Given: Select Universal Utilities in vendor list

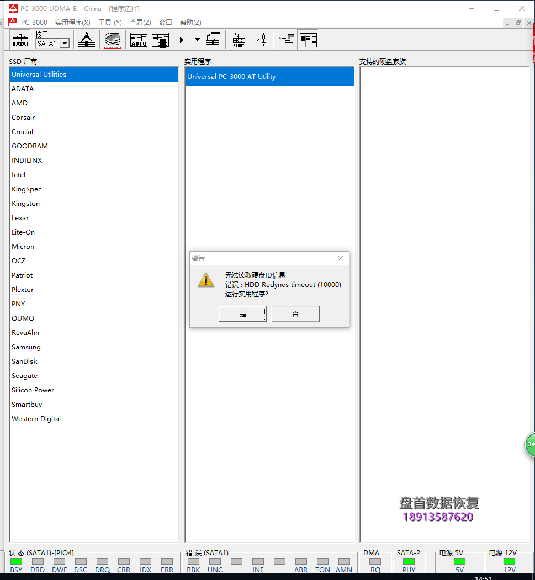Looking at the screenshot, I should pyautogui.click(x=94, y=75).
